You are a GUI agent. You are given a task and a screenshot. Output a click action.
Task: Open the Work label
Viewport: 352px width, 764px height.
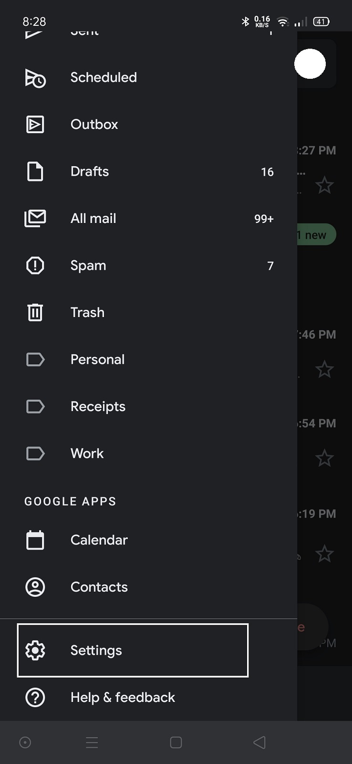(x=87, y=454)
